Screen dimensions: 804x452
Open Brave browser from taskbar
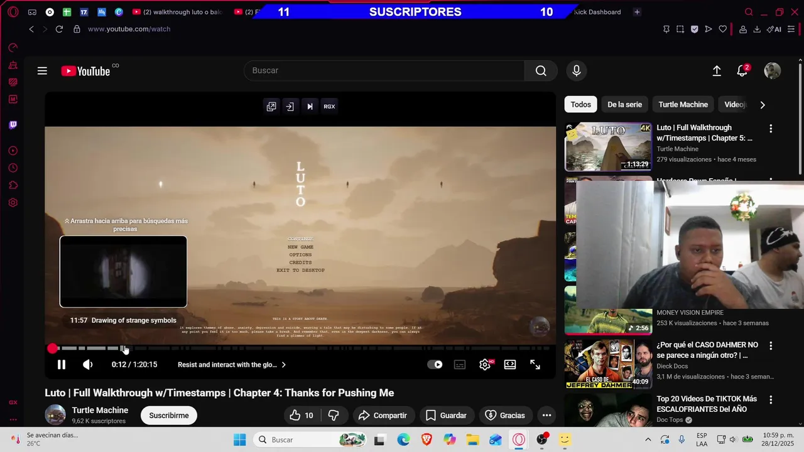click(x=426, y=439)
